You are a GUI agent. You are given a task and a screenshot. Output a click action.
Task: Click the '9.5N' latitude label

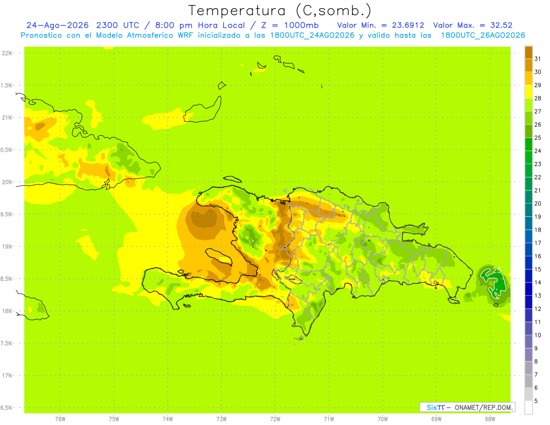pos(7,214)
